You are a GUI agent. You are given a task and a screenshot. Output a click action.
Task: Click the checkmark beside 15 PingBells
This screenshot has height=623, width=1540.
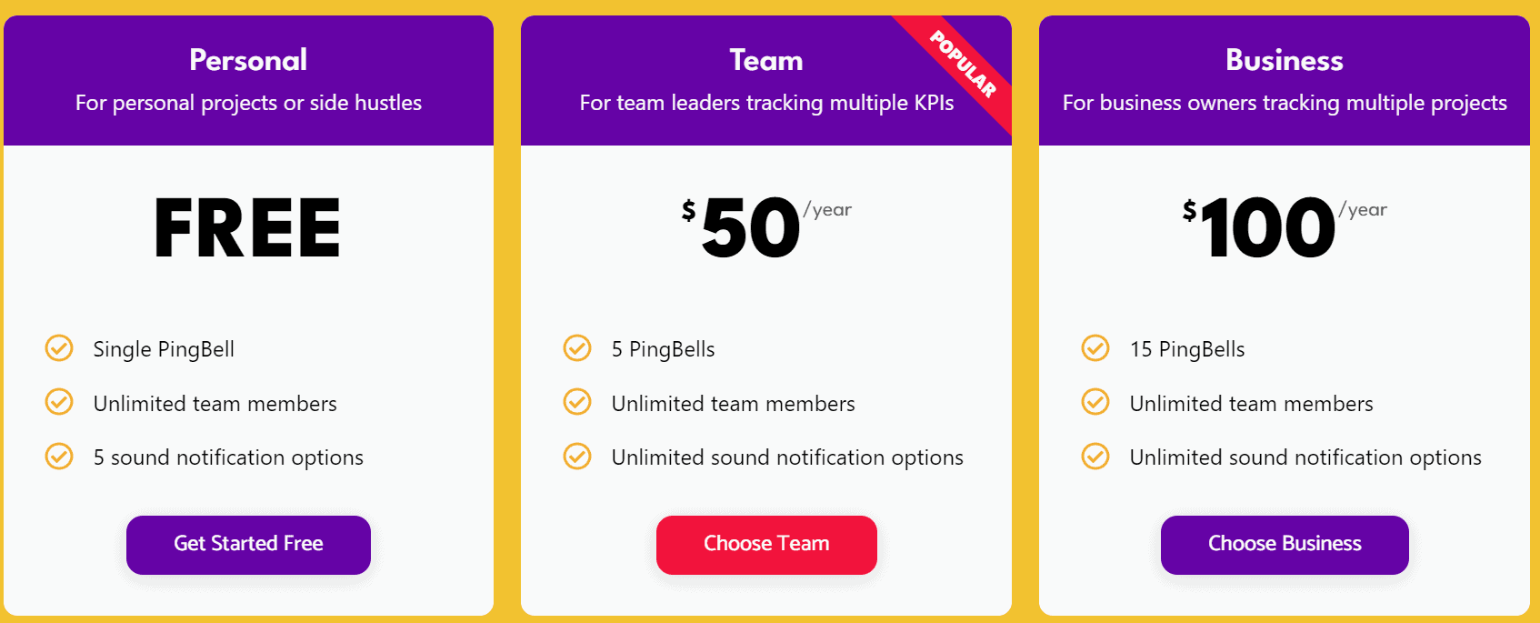pyautogui.click(x=1095, y=348)
